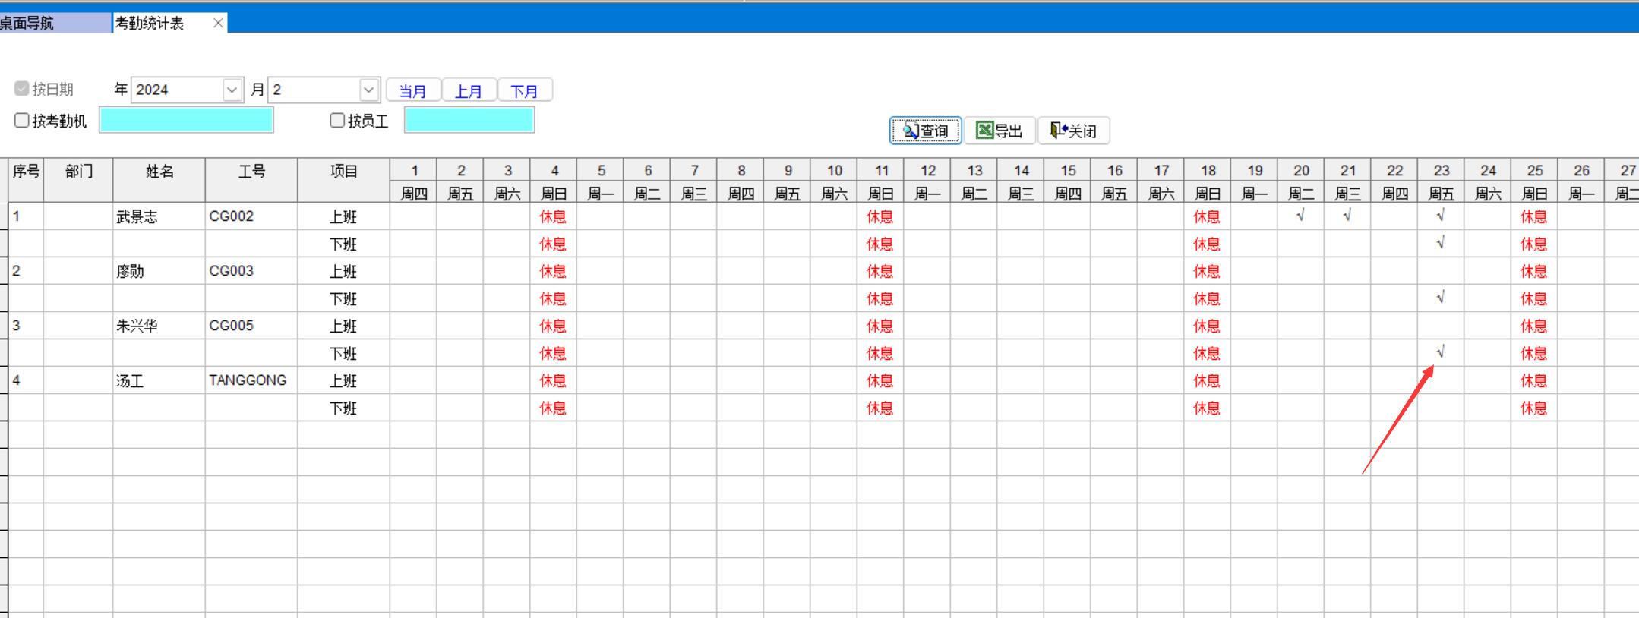This screenshot has width=1639, height=618.
Task: Open the year 2024 dropdown arrow
Action: pos(232,90)
